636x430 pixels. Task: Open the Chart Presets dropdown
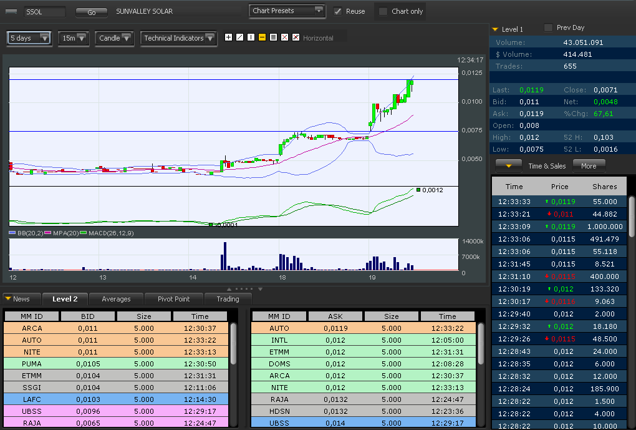(x=287, y=11)
